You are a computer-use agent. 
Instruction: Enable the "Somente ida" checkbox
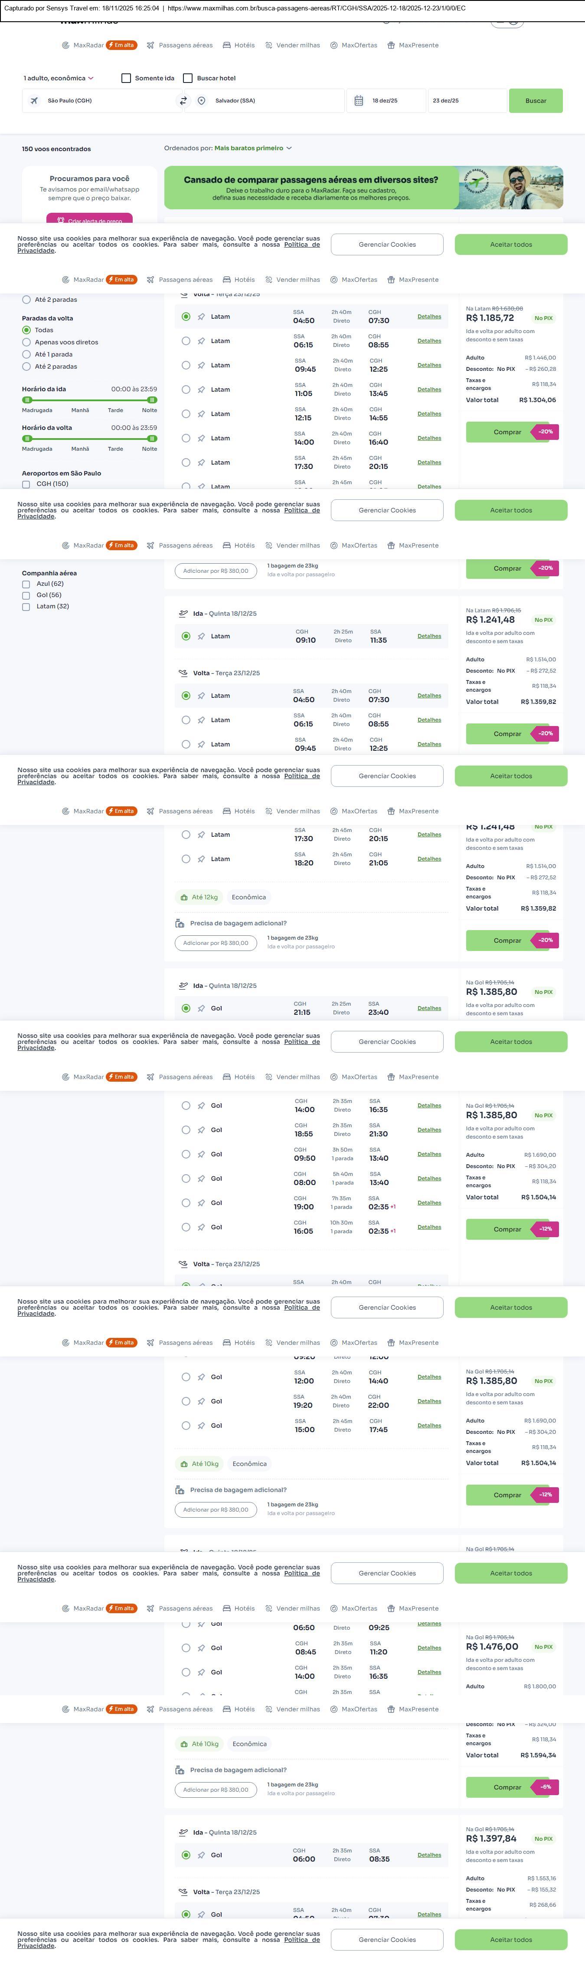click(126, 79)
